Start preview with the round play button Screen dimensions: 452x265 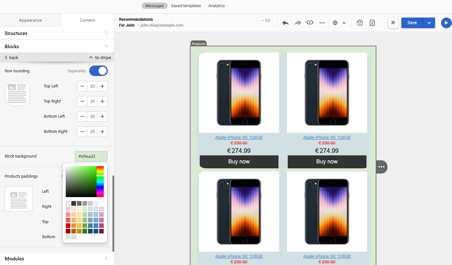pos(446,23)
